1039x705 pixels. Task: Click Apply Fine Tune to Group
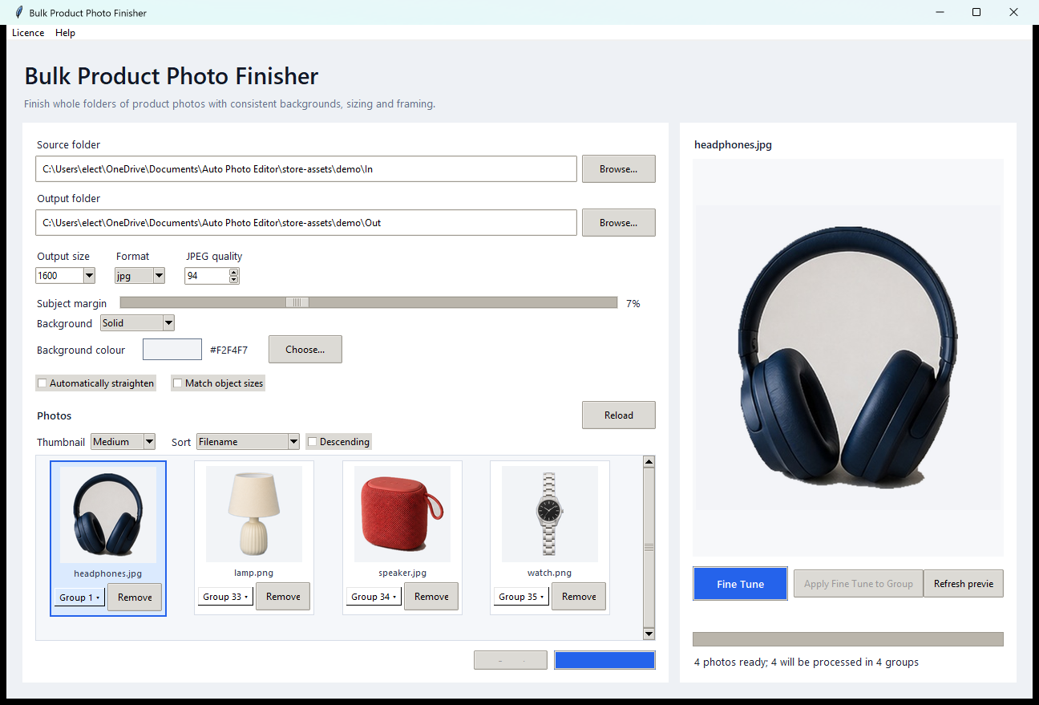tap(859, 584)
